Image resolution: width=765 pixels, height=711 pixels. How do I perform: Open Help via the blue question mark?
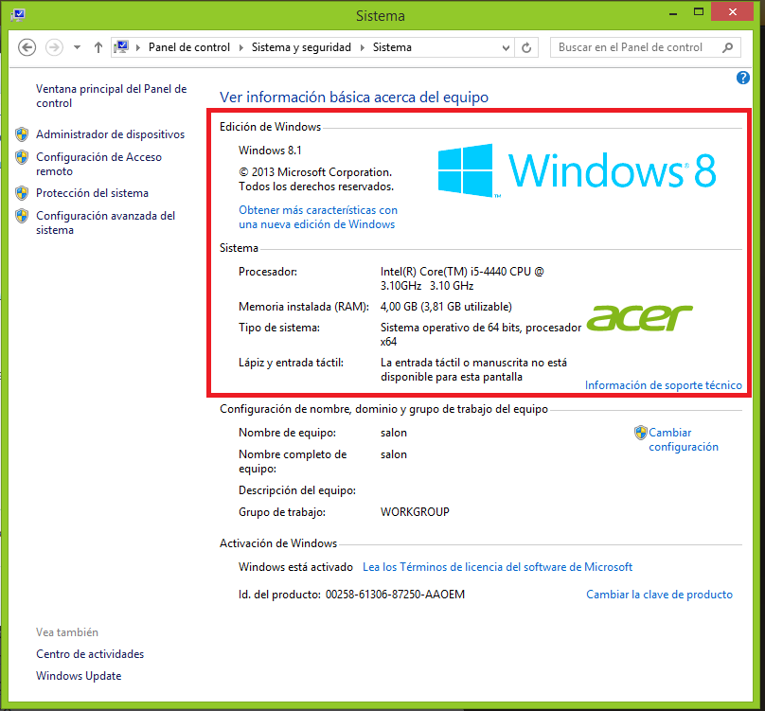[742, 78]
